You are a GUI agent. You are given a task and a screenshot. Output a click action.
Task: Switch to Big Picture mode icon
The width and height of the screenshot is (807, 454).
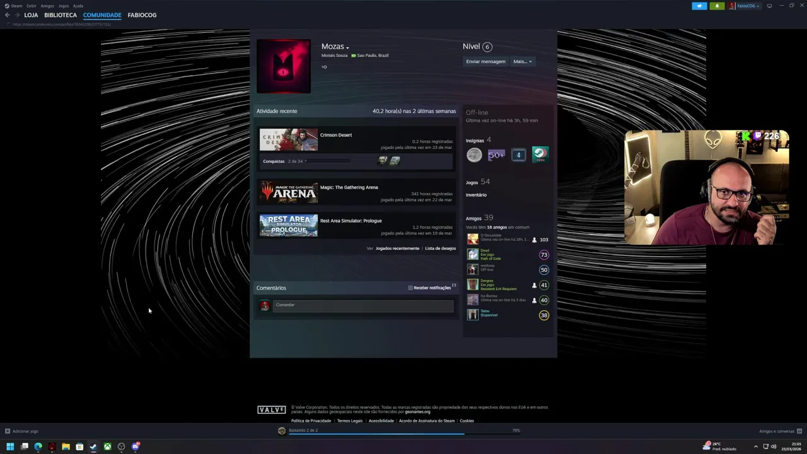pyautogui.click(x=769, y=6)
